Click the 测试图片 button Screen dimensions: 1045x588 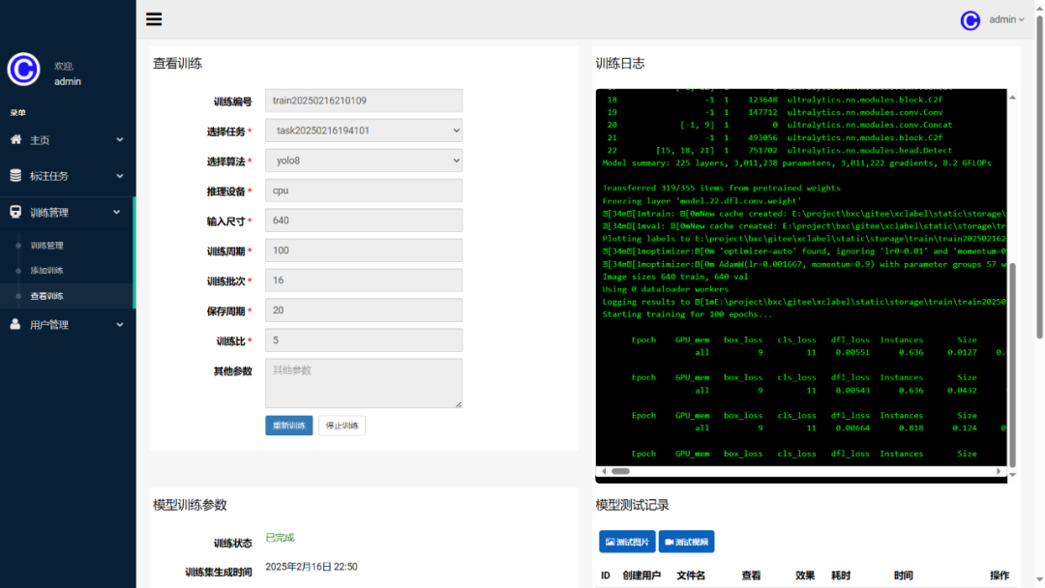click(x=627, y=542)
